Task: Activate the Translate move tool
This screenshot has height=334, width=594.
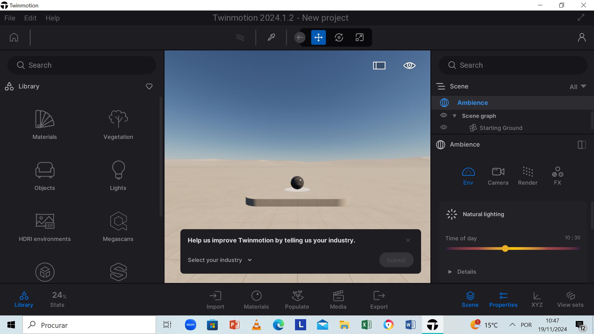Action: click(319, 37)
